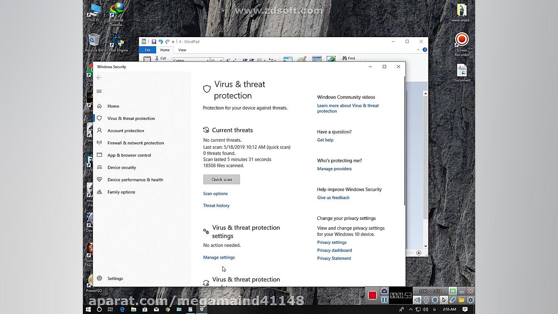This screenshot has width=558, height=314.
Task: Pause the screen recording
Action: coord(384,300)
